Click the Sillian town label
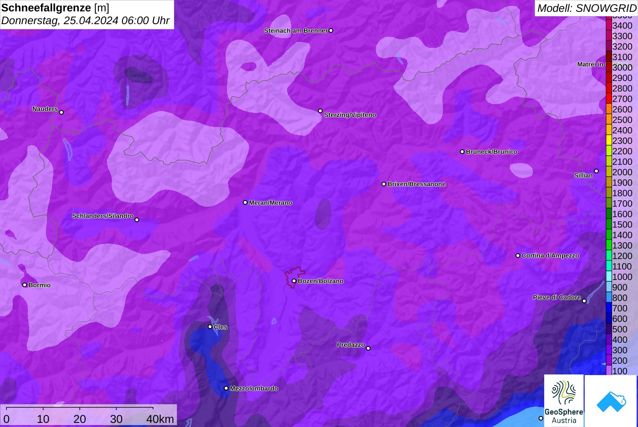The width and height of the screenshot is (638, 427). tap(583, 175)
